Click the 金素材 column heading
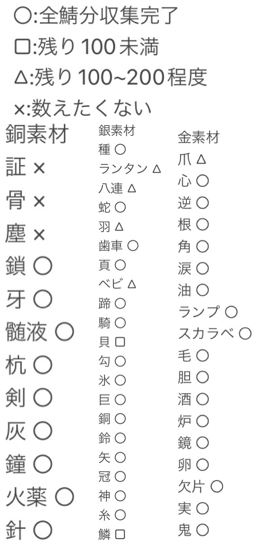Viewport: 258px width, 543px height. click(198, 138)
